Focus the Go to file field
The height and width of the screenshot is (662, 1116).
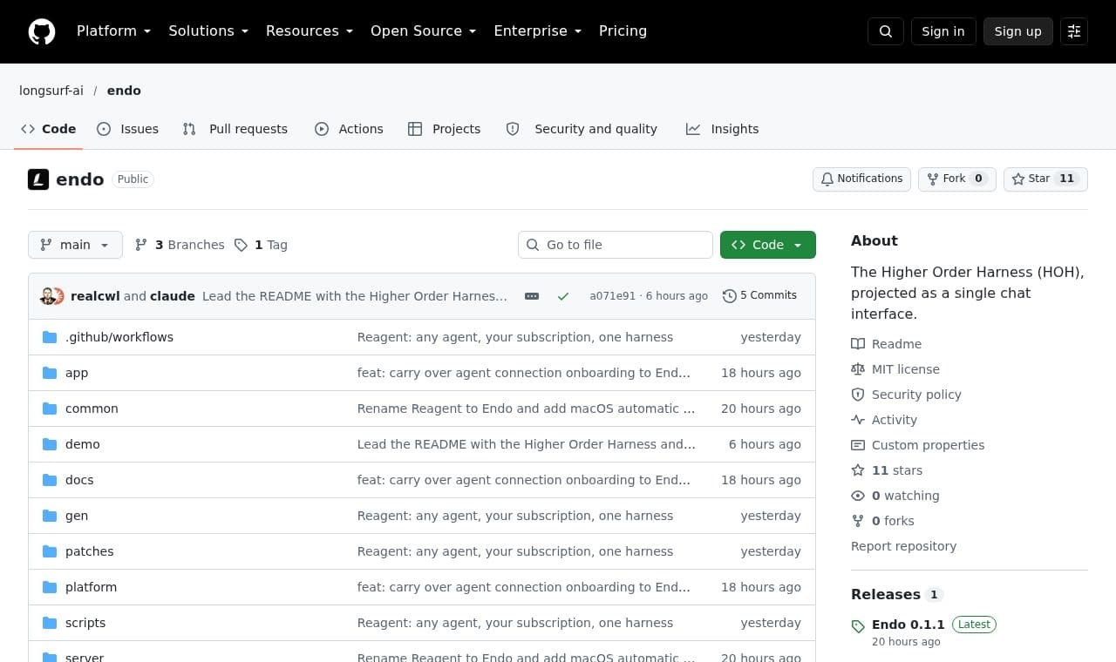[x=616, y=245]
